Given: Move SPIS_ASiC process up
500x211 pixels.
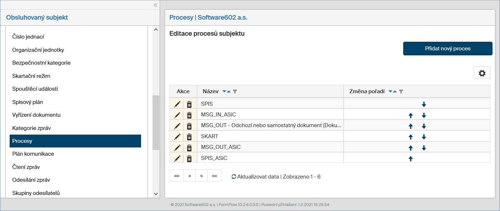Looking at the screenshot, I should (x=410, y=159).
